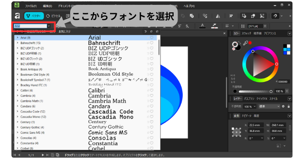Click the superscript S icon
The image size is (306, 160).
click(x=180, y=26)
